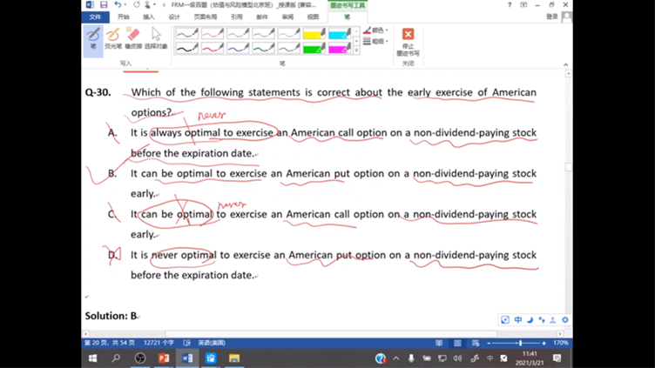
Task: Click the 170% zoom level
Action: click(x=561, y=343)
